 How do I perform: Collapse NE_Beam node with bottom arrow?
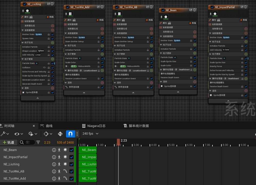(x=178, y=92)
